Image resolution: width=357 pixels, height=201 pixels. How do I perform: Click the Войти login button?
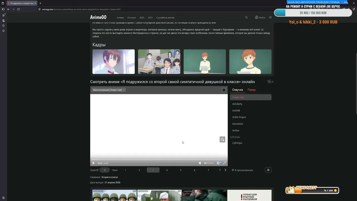coord(260,17)
